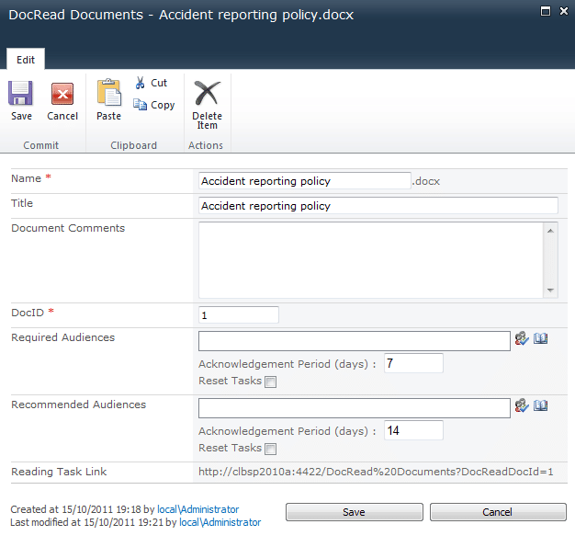Click the Delete Item icon
The height and width of the screenshot is (547, 575).
point(207,95)
